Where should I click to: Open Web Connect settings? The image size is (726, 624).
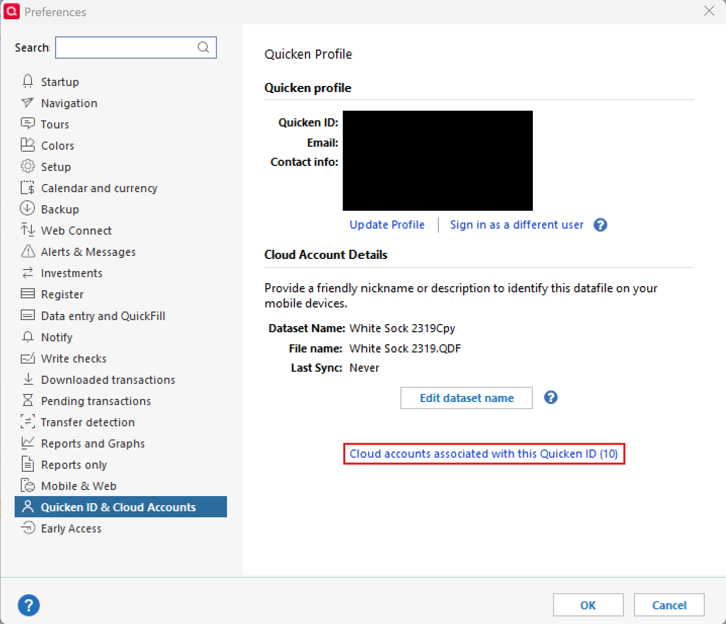(x=76, y=231)
